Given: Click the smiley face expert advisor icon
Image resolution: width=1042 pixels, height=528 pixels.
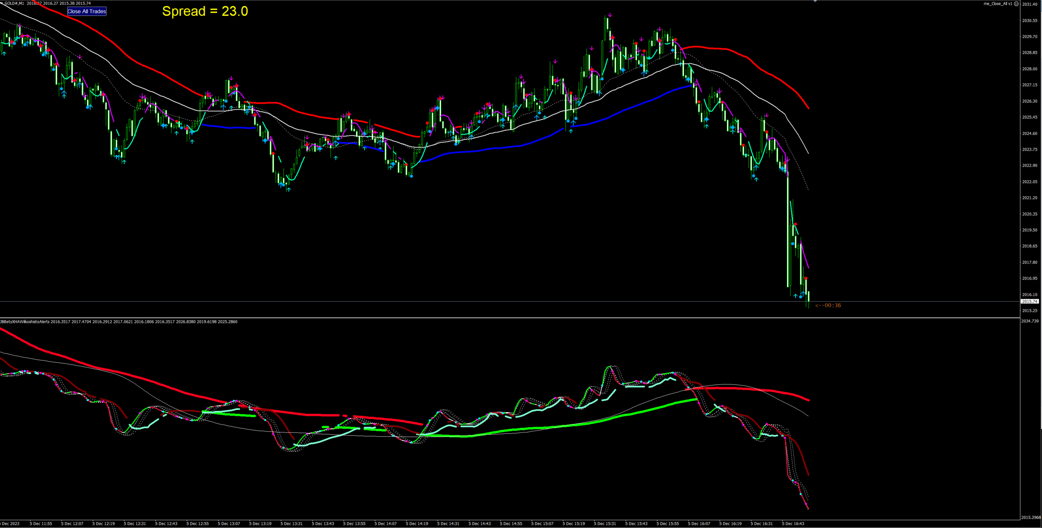Looking at the screenshot, I should pos(1016,4).
